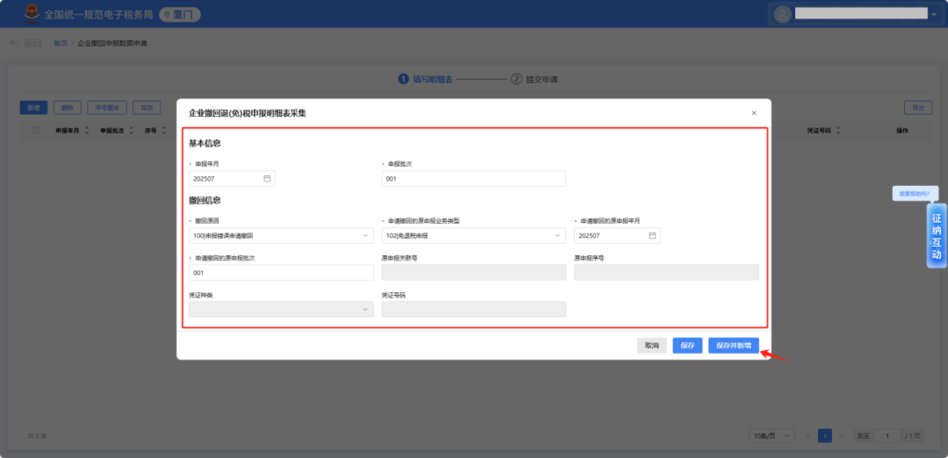Open the 10条/页 page size dropdown
Image resolution: width=948 pixels, height=458 pixels.
tap(772, 436)
